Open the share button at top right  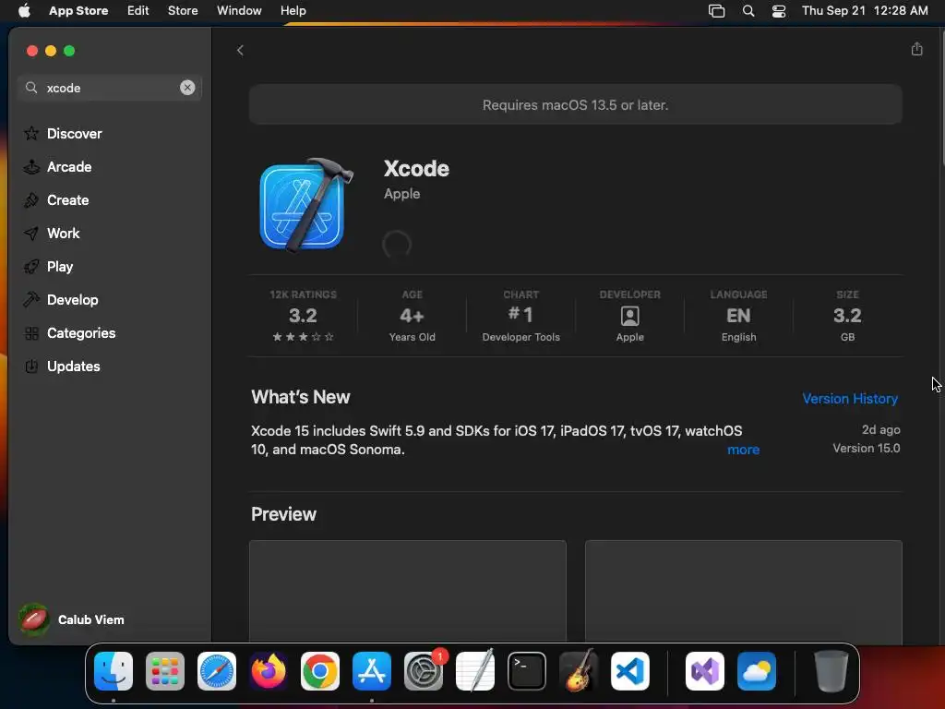(916, 49)
